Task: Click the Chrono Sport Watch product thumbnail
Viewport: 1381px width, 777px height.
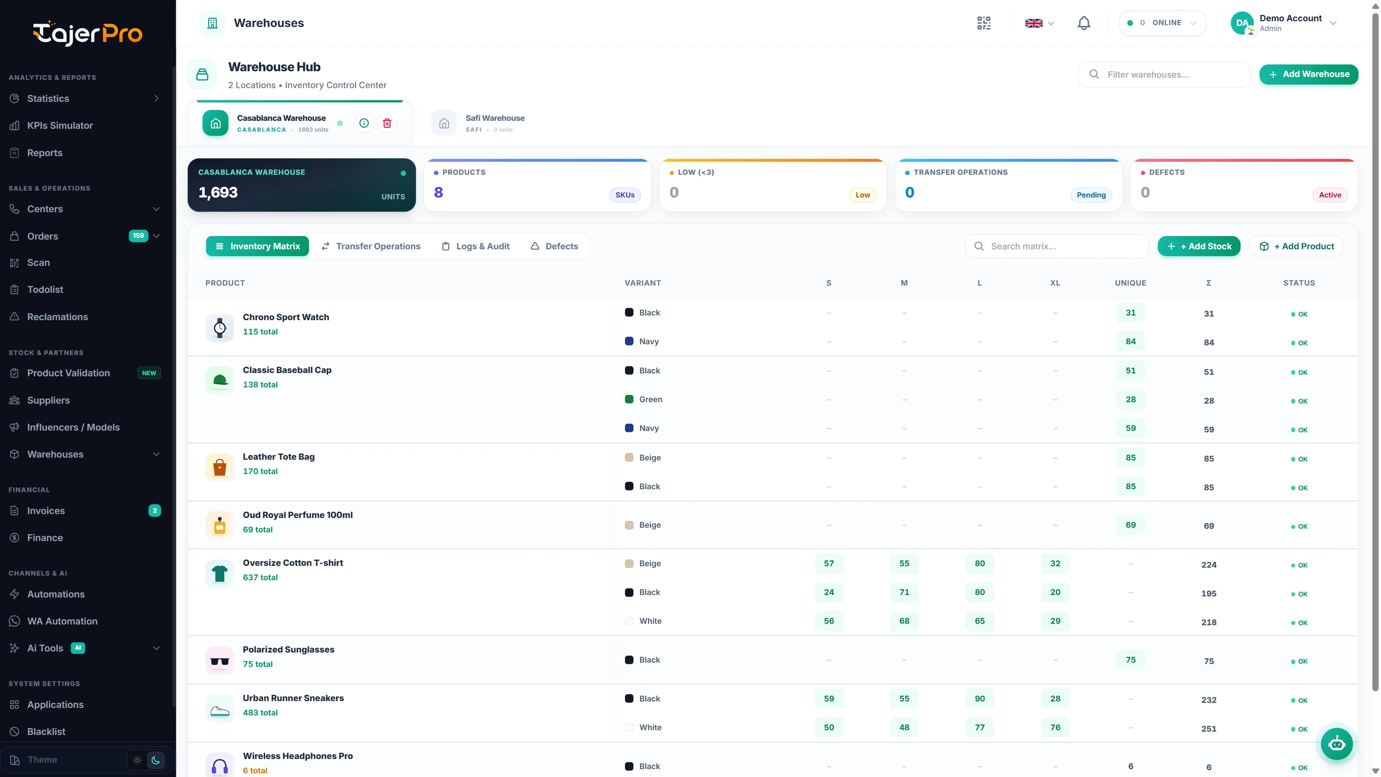Action: pyautogui.click(x=220, y=328)
